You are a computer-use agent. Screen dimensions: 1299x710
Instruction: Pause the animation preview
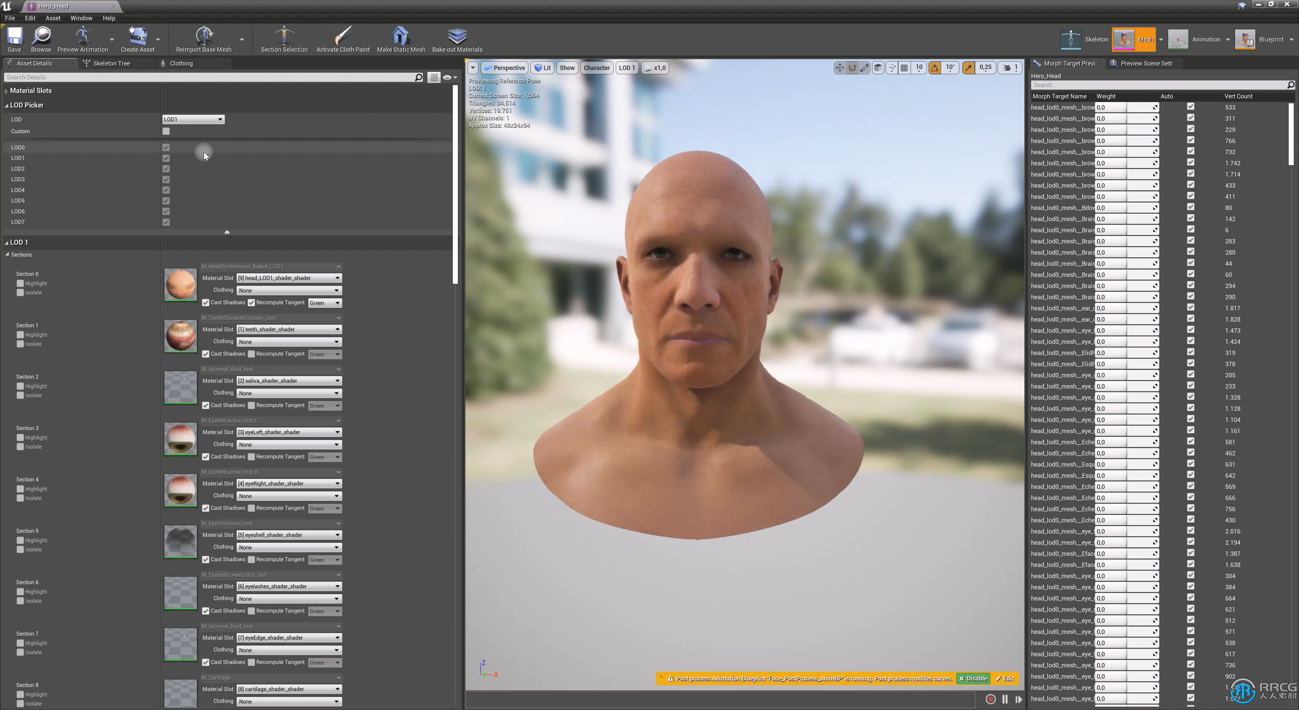tap(1005, 699)
